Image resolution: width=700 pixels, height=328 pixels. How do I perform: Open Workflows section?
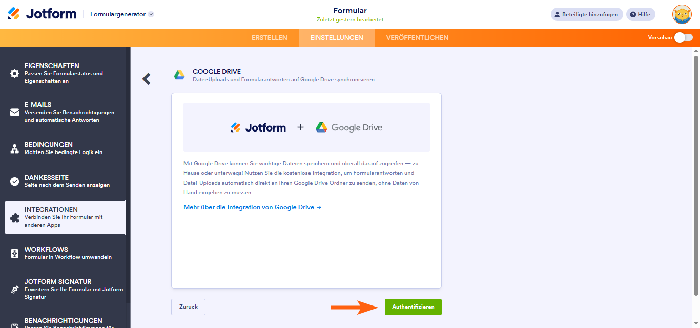pos(65,253)
